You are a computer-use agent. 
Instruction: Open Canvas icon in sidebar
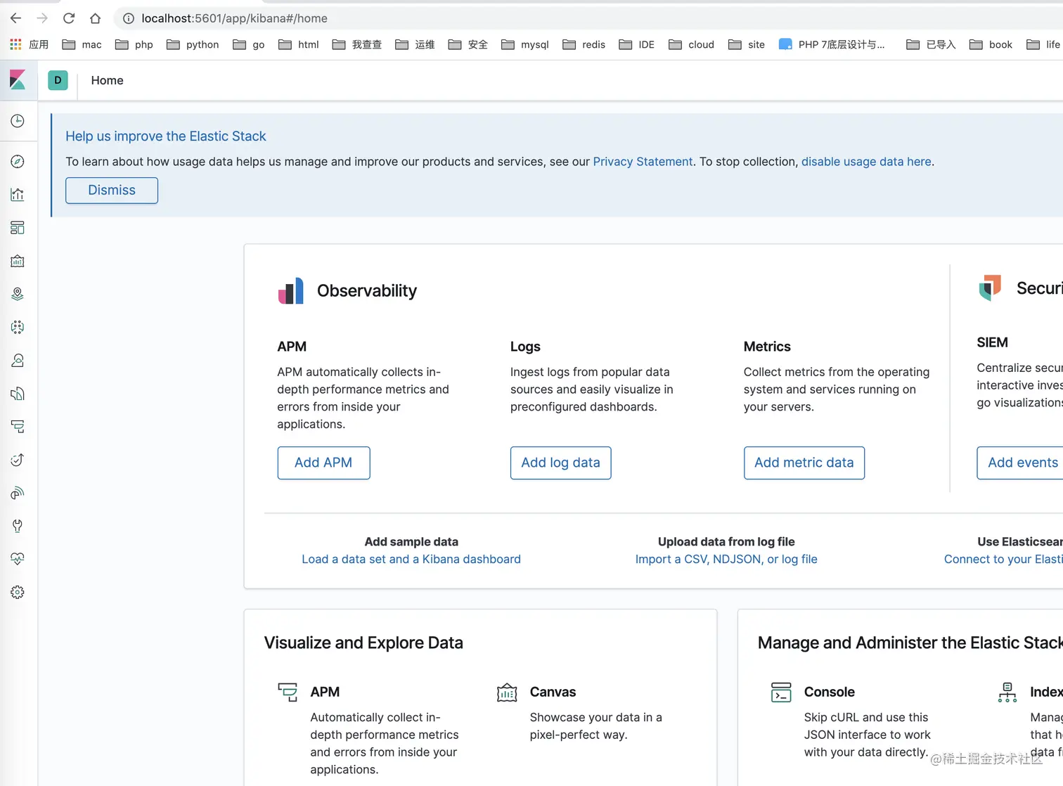(x=18, y=261)
